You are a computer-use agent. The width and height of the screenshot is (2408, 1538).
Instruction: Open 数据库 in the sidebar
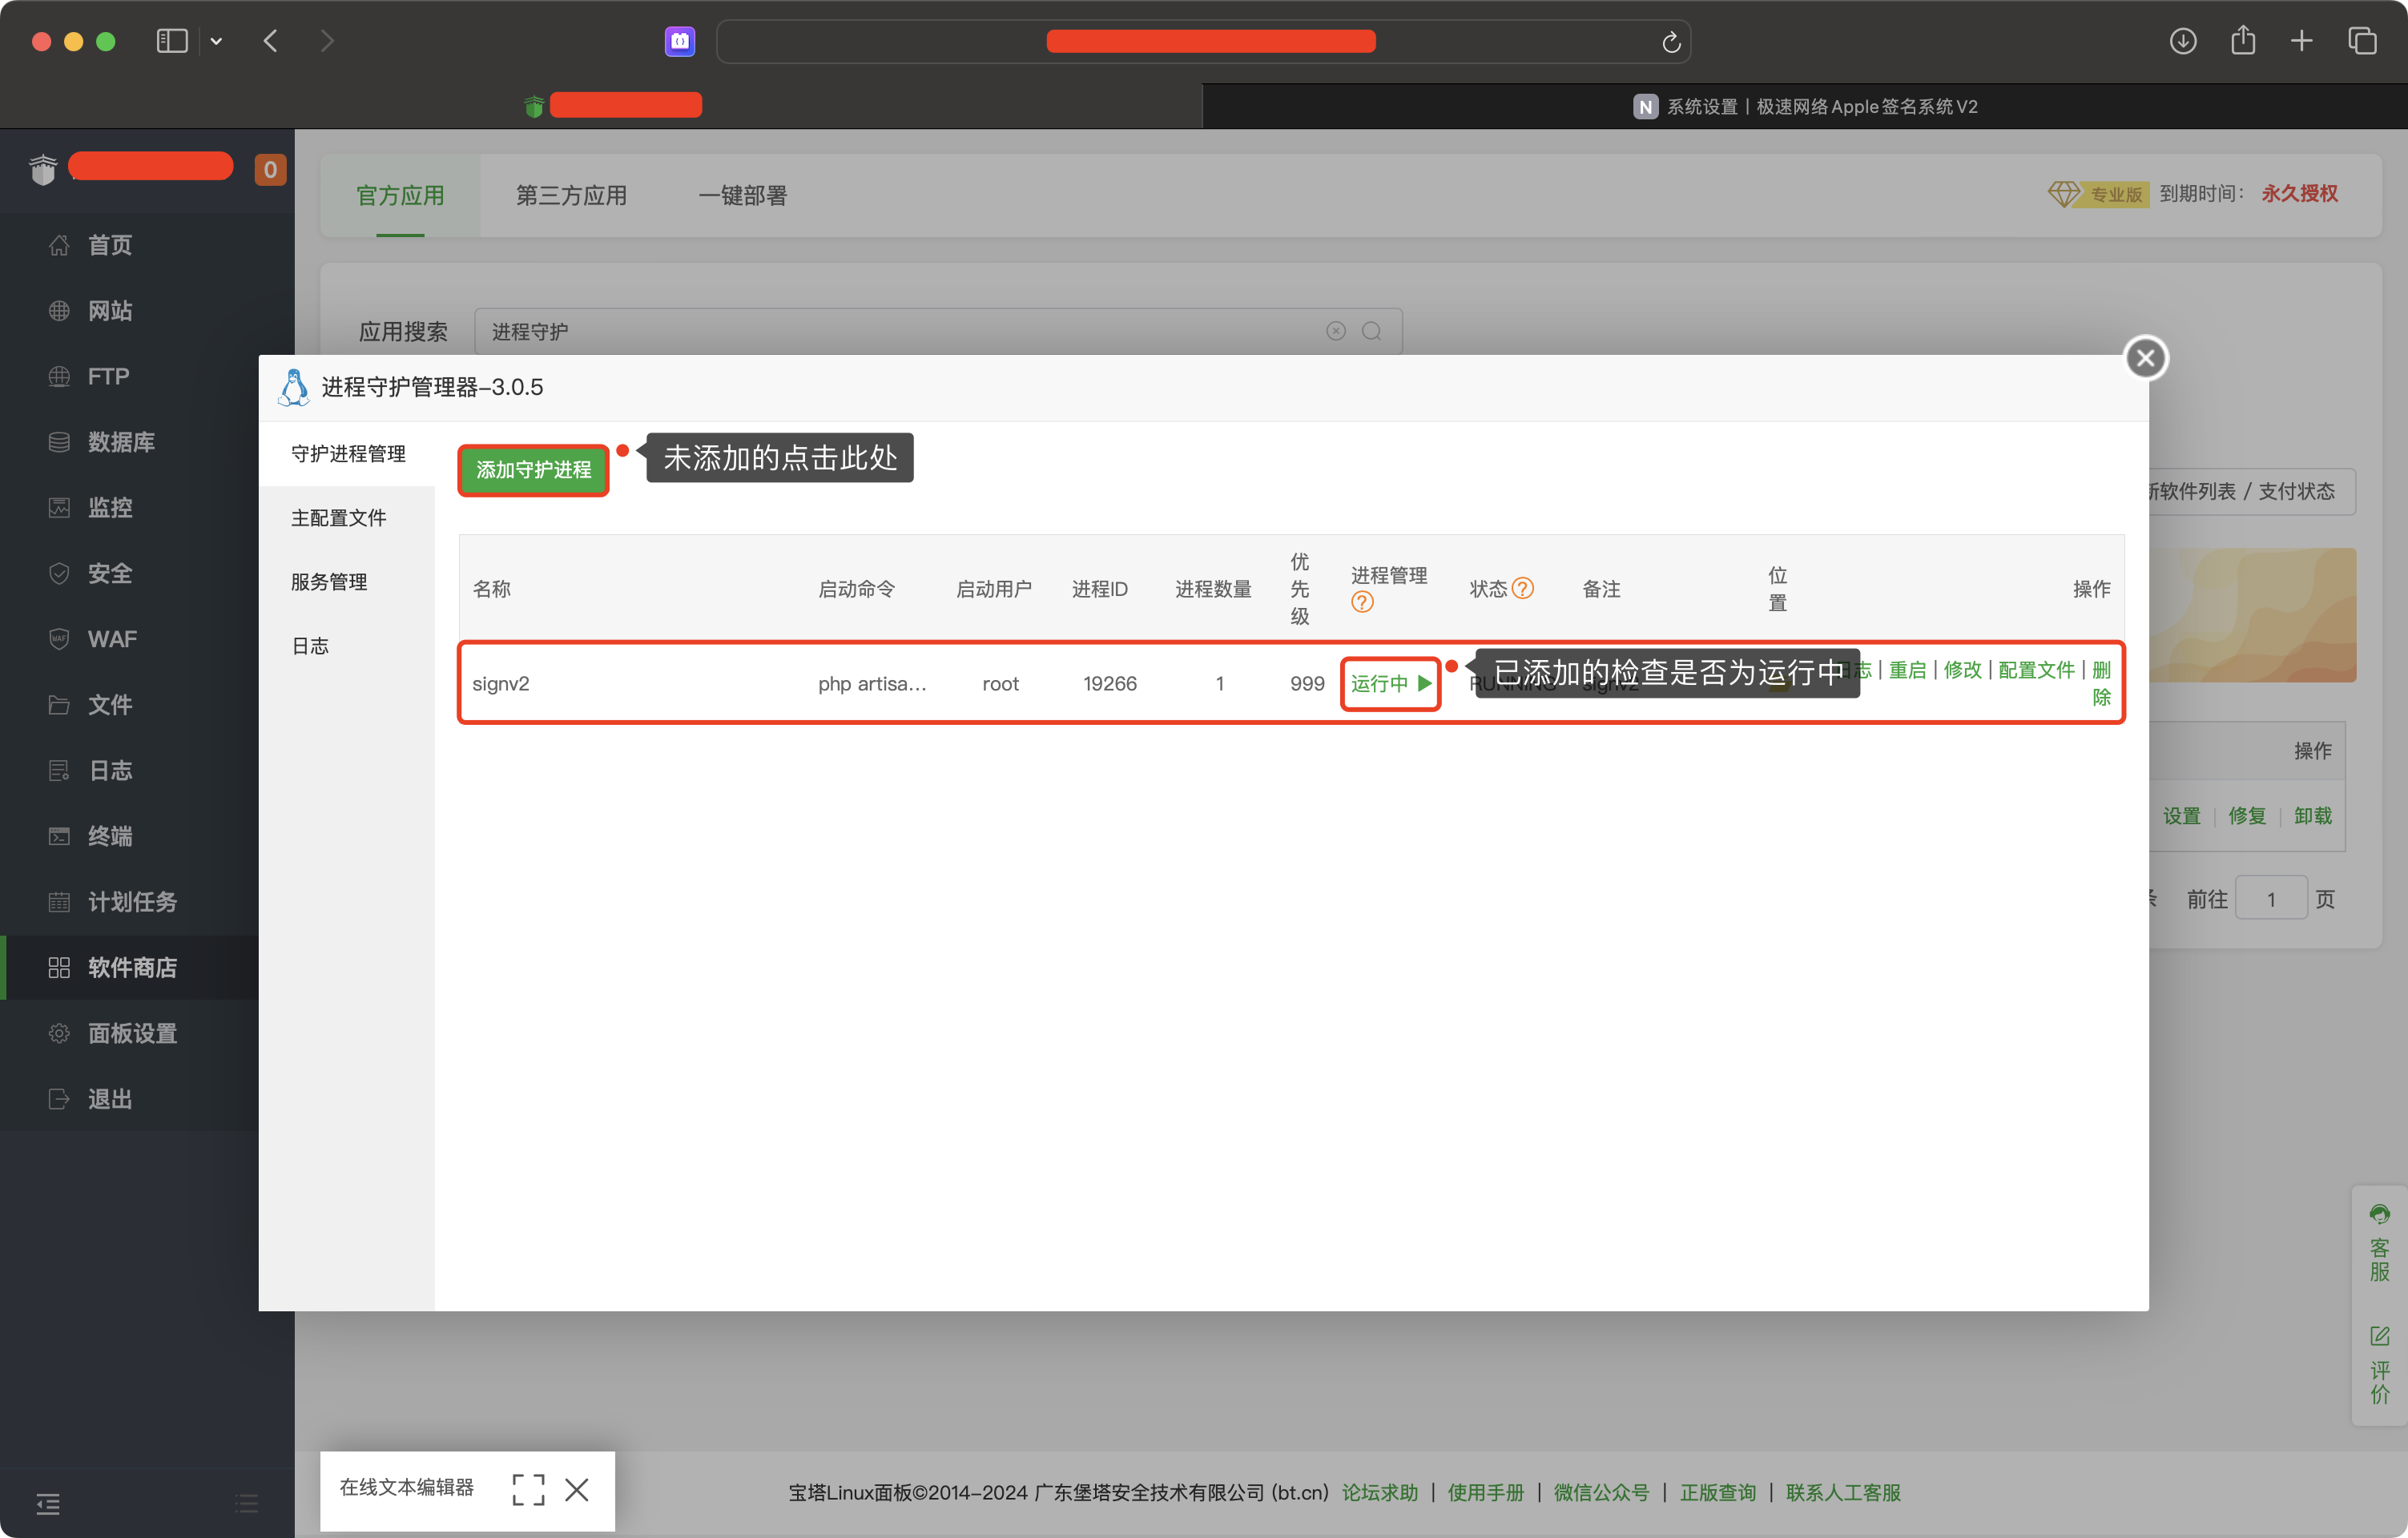(121, 442)
